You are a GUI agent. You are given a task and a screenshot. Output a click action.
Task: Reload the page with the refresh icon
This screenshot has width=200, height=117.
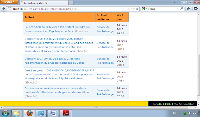pos(137,9)
